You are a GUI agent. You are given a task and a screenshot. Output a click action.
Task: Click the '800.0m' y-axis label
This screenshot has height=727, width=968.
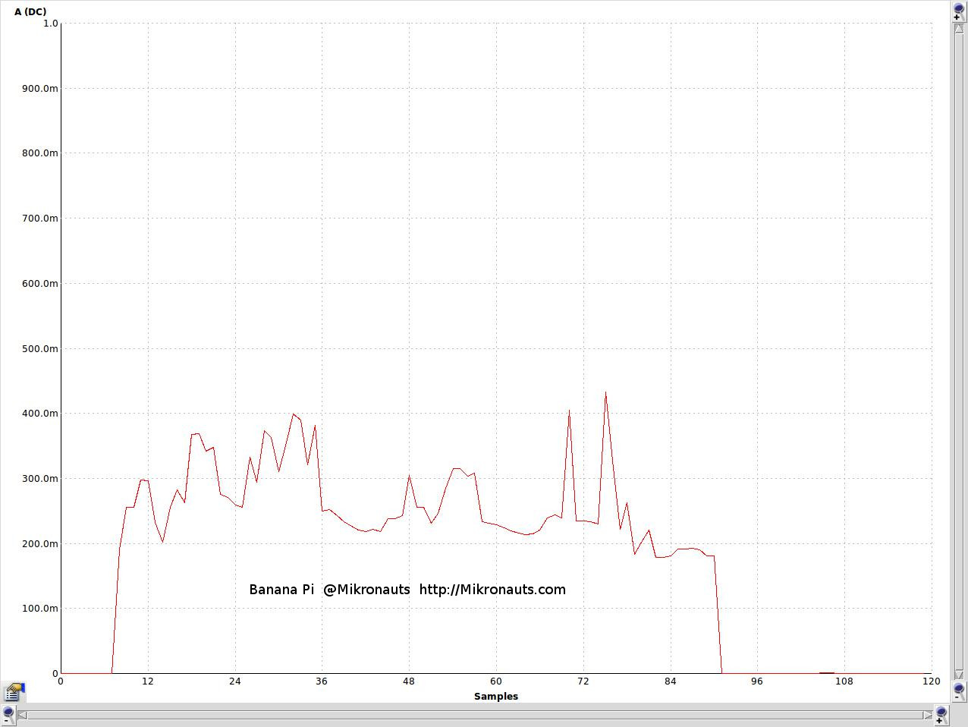(40, 153)
